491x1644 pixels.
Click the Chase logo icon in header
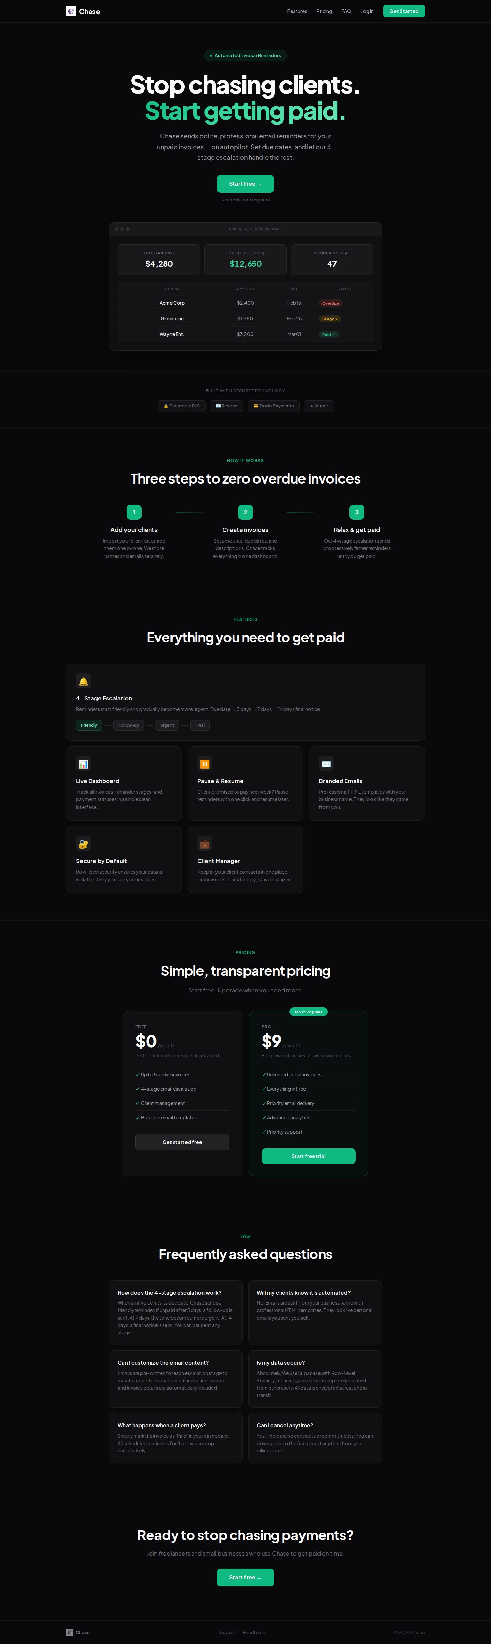[x=71, y=12]
